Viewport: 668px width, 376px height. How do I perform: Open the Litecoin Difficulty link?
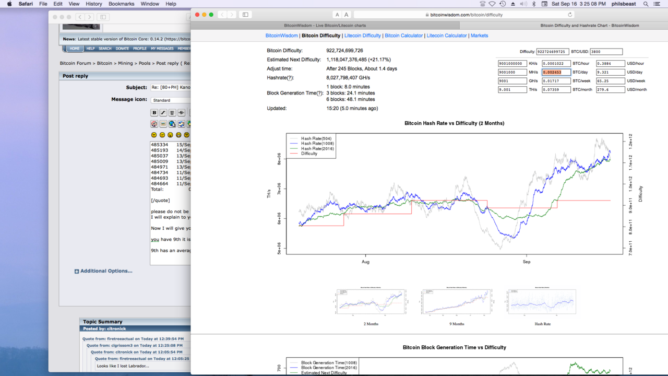[363, 36]
